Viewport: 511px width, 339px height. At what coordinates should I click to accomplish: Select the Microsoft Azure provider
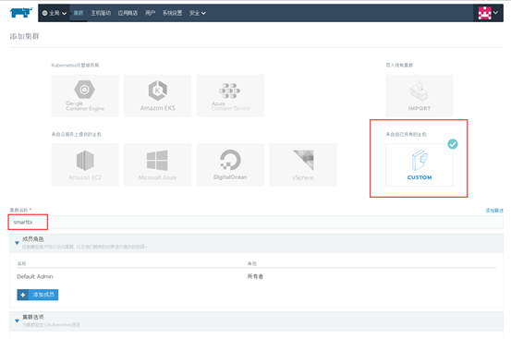158,164
